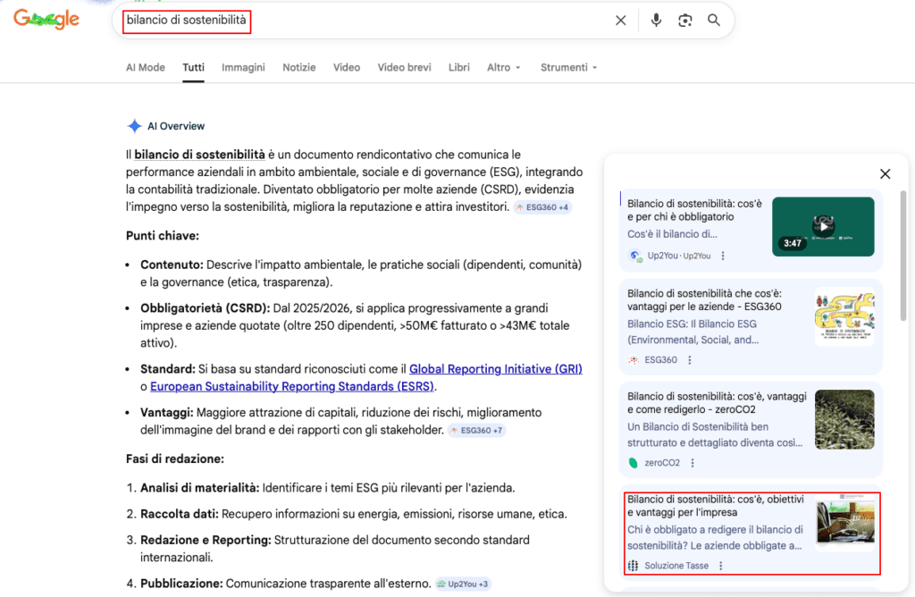Open the Strumenti dropdown
The height and width of the screenshot is (597, 915).
(567, 67)
